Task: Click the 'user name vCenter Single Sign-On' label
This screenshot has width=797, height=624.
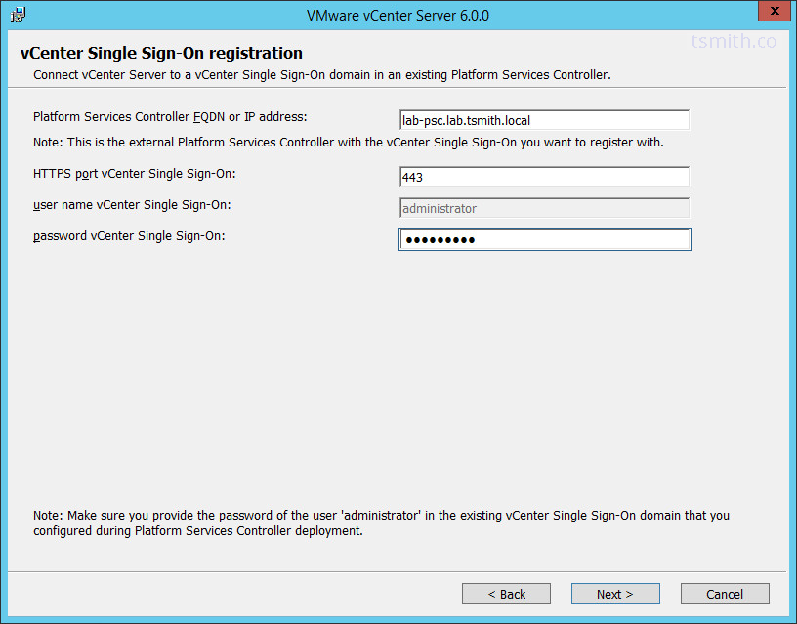Action: coord(132,205)
